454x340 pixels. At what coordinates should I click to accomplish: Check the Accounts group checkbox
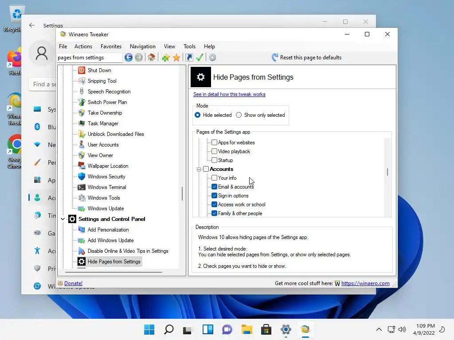(206, 169)
